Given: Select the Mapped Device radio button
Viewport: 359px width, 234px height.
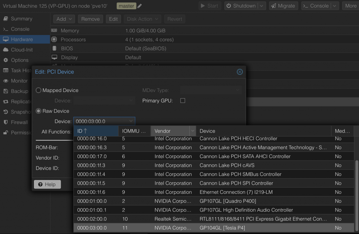Looking at the screenshot, I should [x=39, y=90].
